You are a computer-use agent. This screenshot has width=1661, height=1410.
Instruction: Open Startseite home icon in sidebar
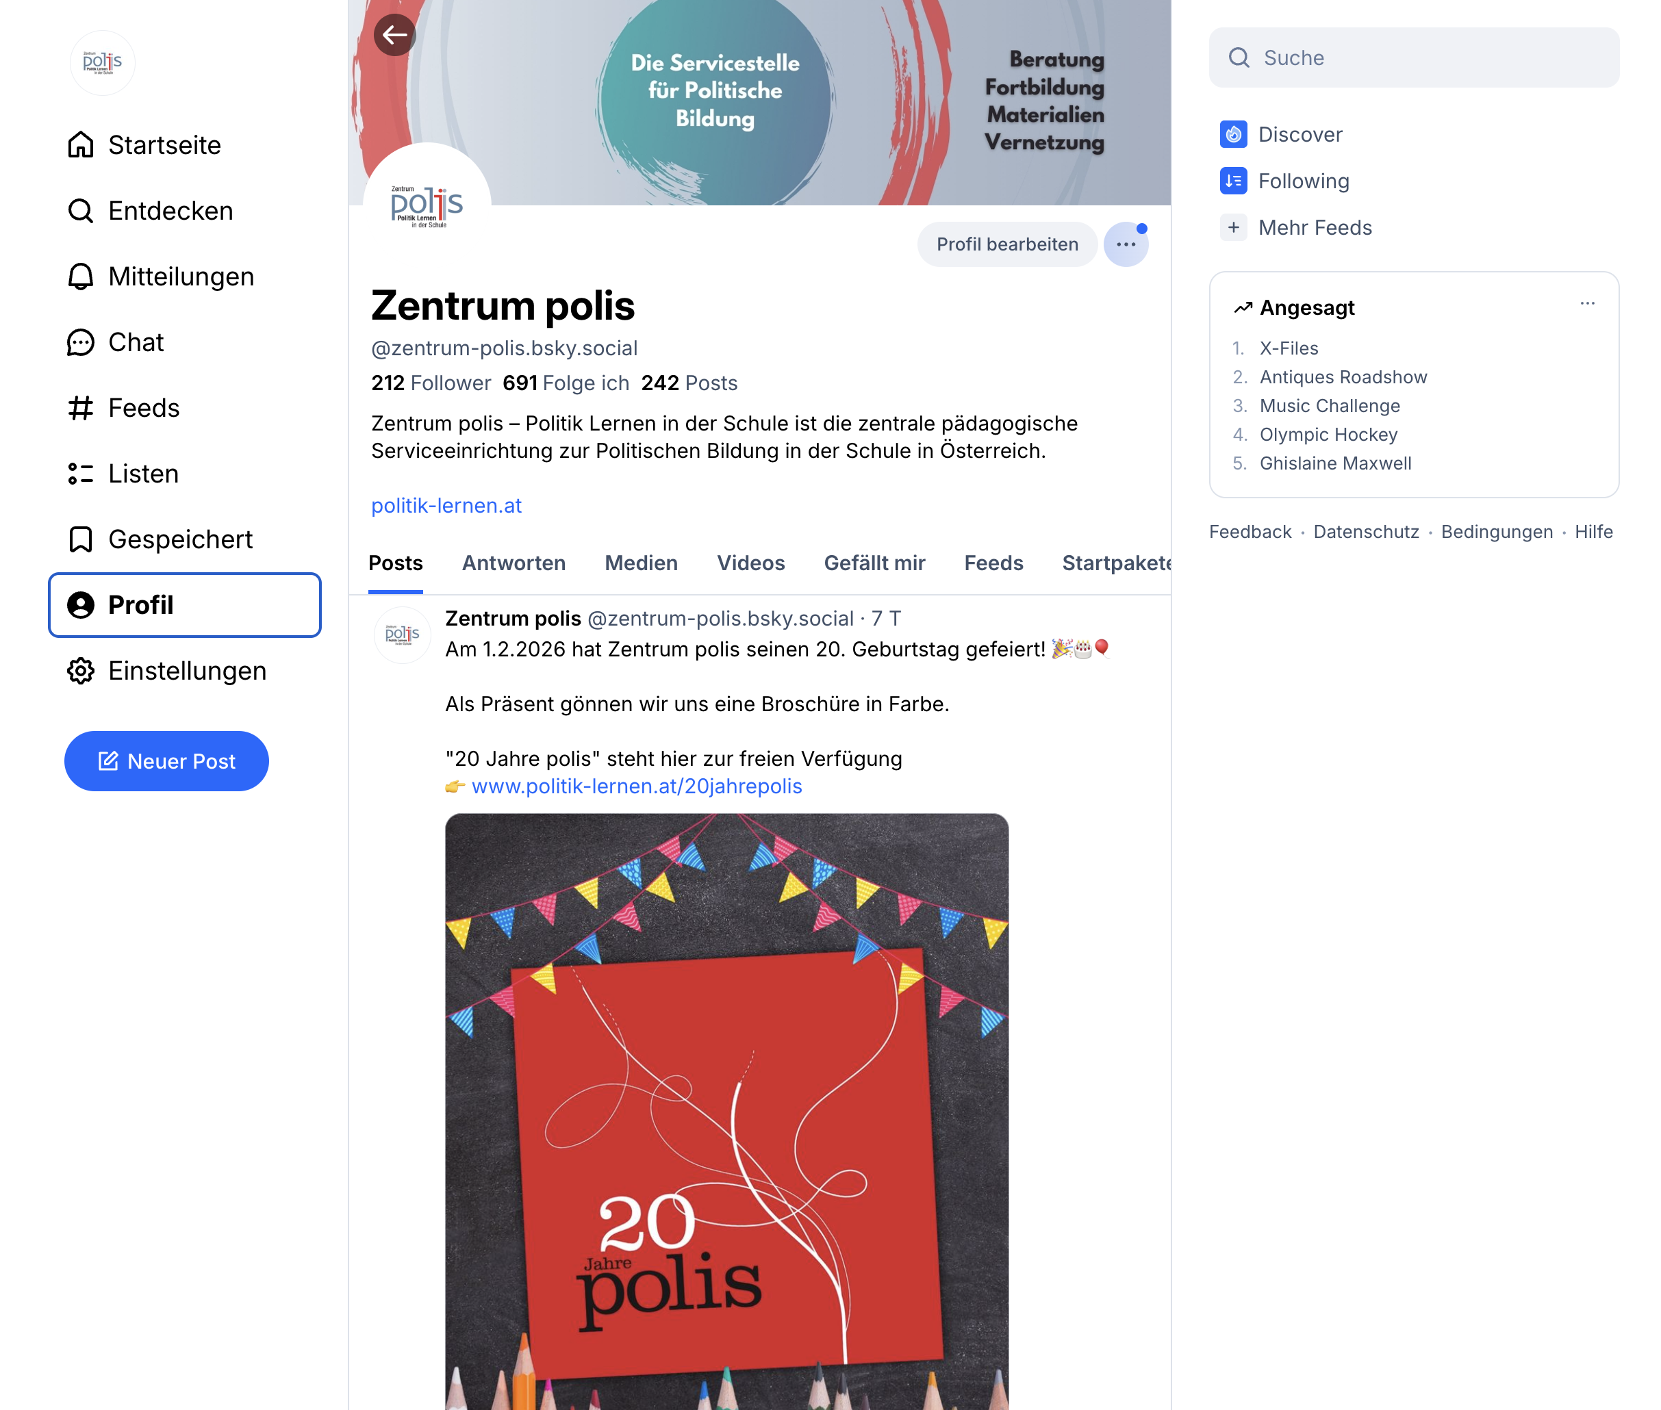(81, 144)
